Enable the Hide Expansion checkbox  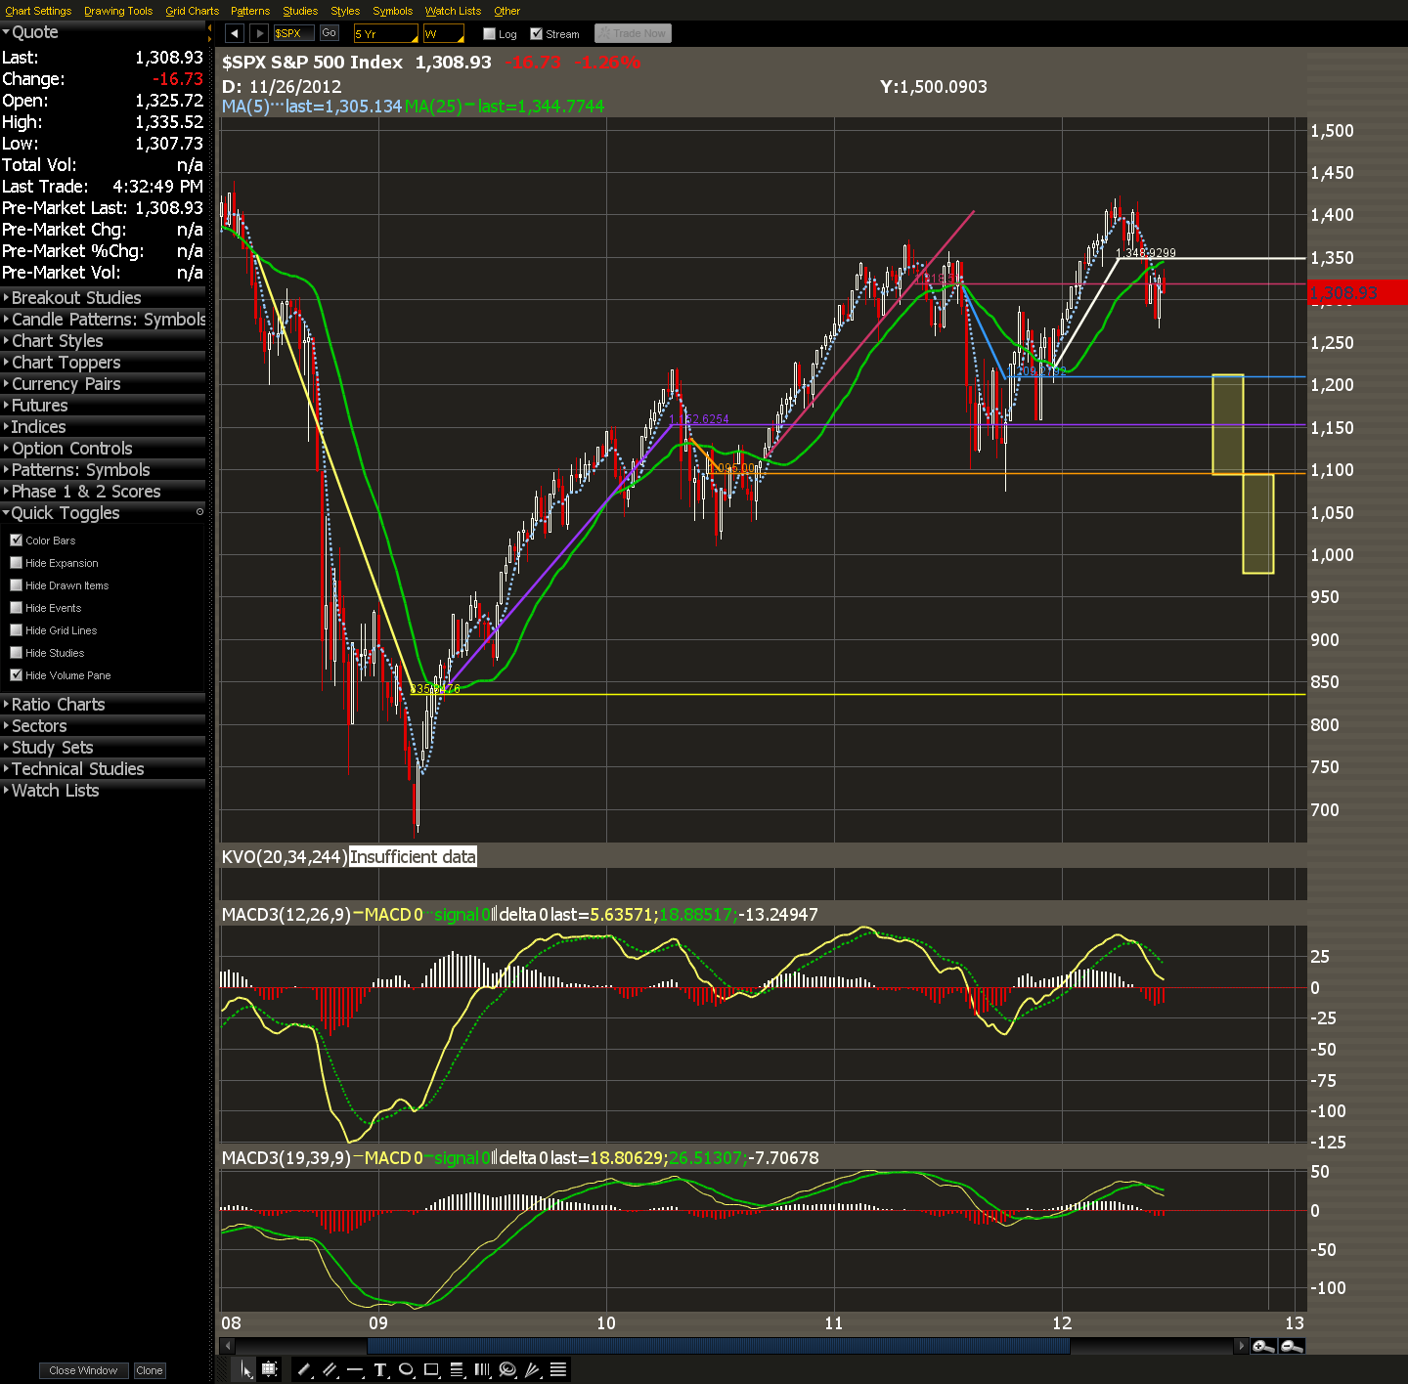point(16,563)
